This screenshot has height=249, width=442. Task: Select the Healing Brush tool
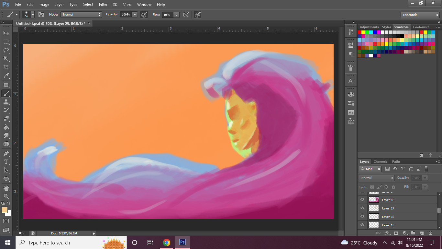click(x=6, y=85)
